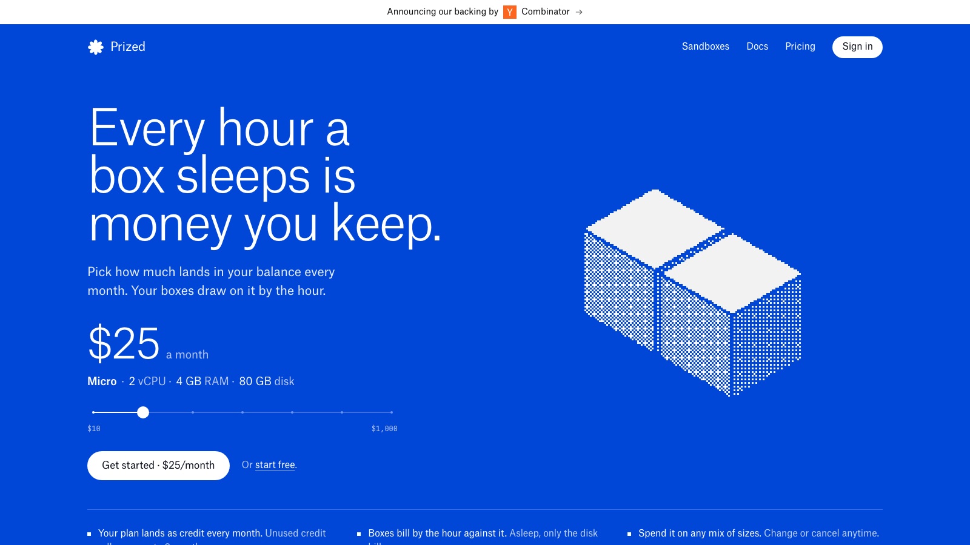The height and width of the screenshot is (545, 970).
Task: Click the Prized brand name text
Action: tap(128, 47)
